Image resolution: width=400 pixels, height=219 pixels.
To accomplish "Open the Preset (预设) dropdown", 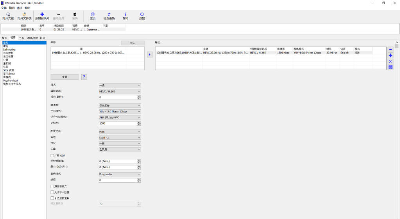I will [x=120, y=144].
